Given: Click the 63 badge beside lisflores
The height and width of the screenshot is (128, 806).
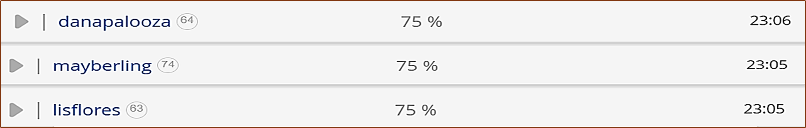Looking at the screenshot, I should point(137,110).
